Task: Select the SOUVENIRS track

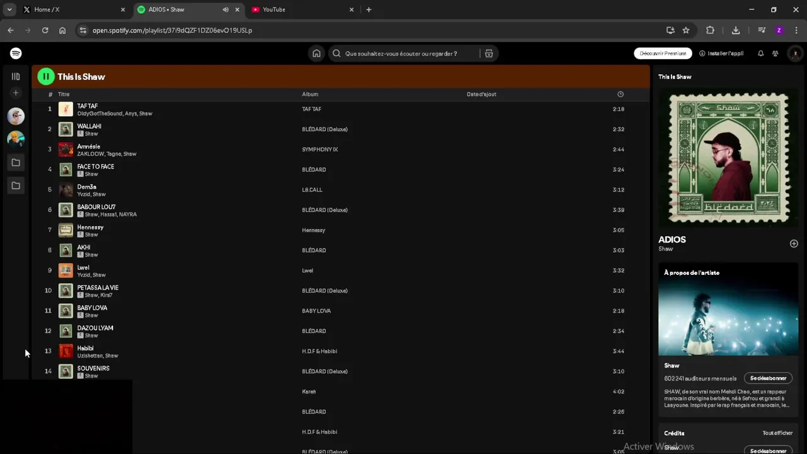Action: [x=340, y=371]
